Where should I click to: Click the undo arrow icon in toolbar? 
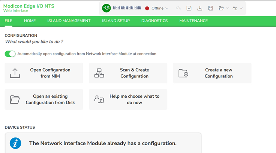[178, 8]
